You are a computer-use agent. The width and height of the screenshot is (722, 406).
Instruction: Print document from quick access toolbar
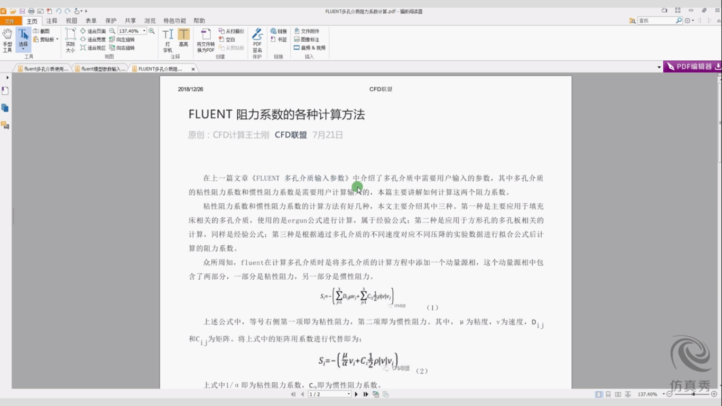(x=31, y=11)
